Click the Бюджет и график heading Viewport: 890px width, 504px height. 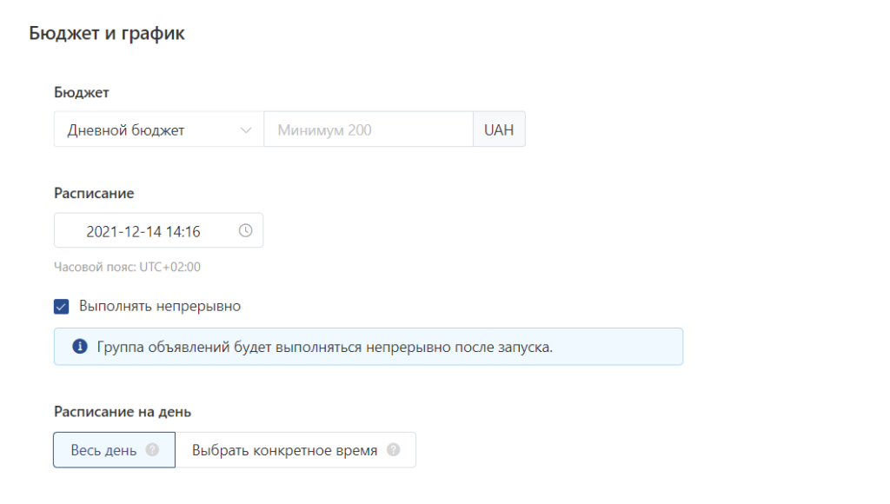(107, 33)
